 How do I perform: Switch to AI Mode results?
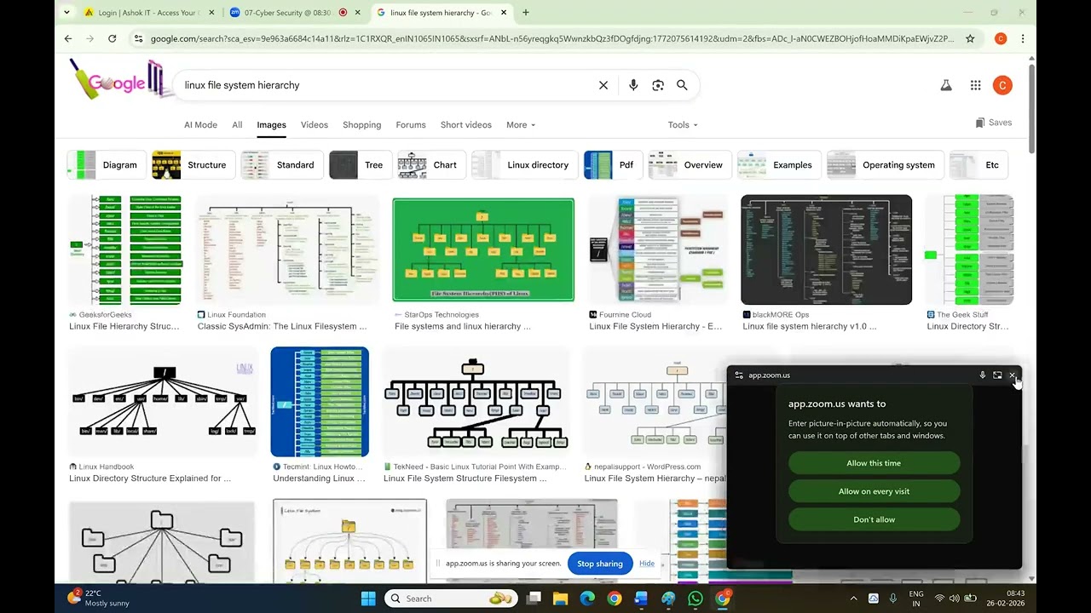(200, 125)
